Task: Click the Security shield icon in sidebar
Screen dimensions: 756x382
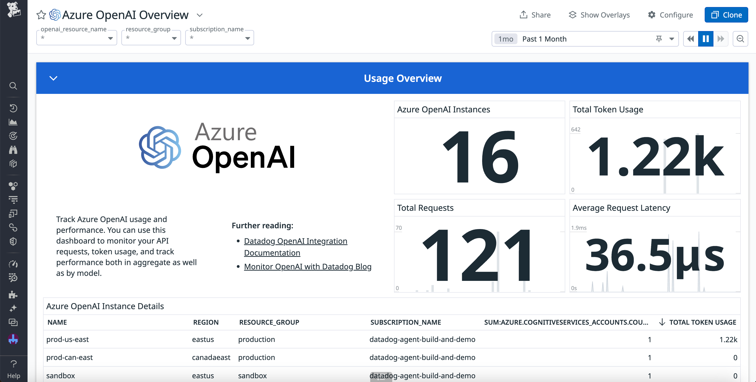Action: pyautogui.click(x=14, y=241)
